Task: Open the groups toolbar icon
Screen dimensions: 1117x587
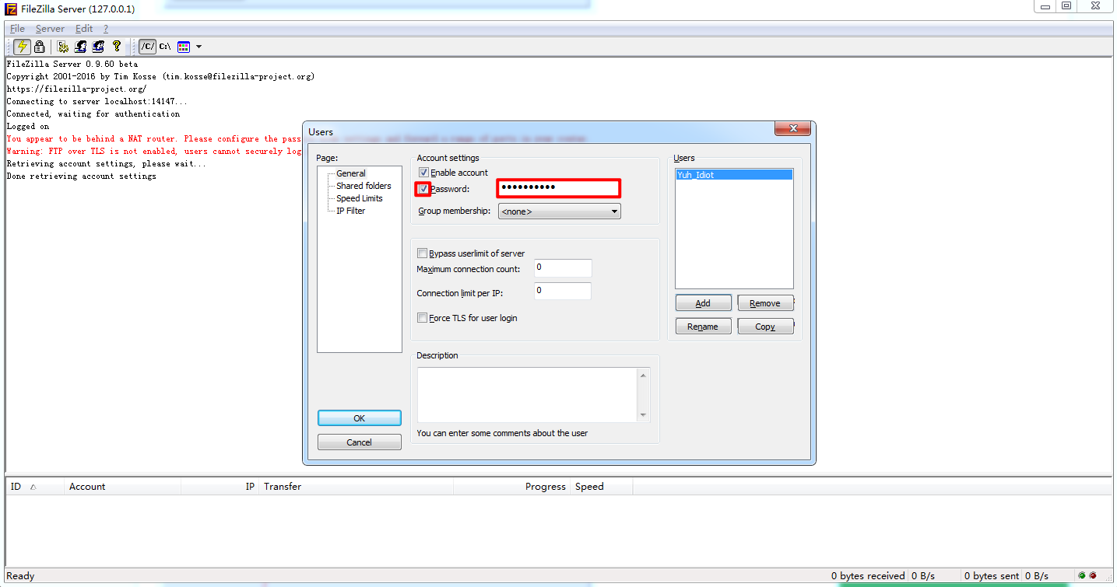Action: 98,47
